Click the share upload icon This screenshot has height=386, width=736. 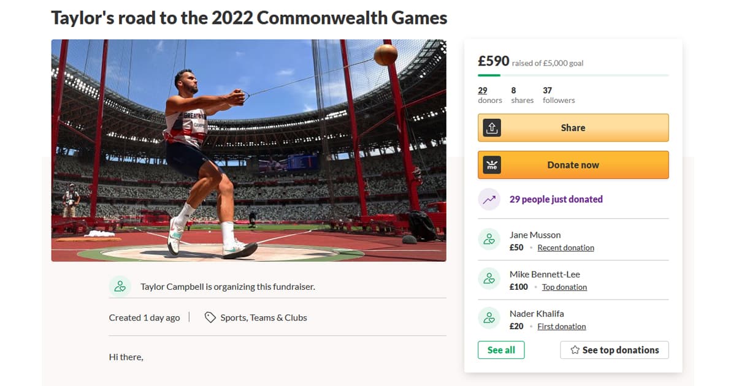(x=492, y=127)
